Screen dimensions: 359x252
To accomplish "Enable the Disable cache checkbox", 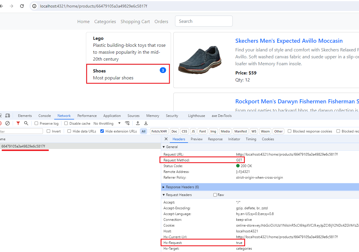I will tap(66, 123).
